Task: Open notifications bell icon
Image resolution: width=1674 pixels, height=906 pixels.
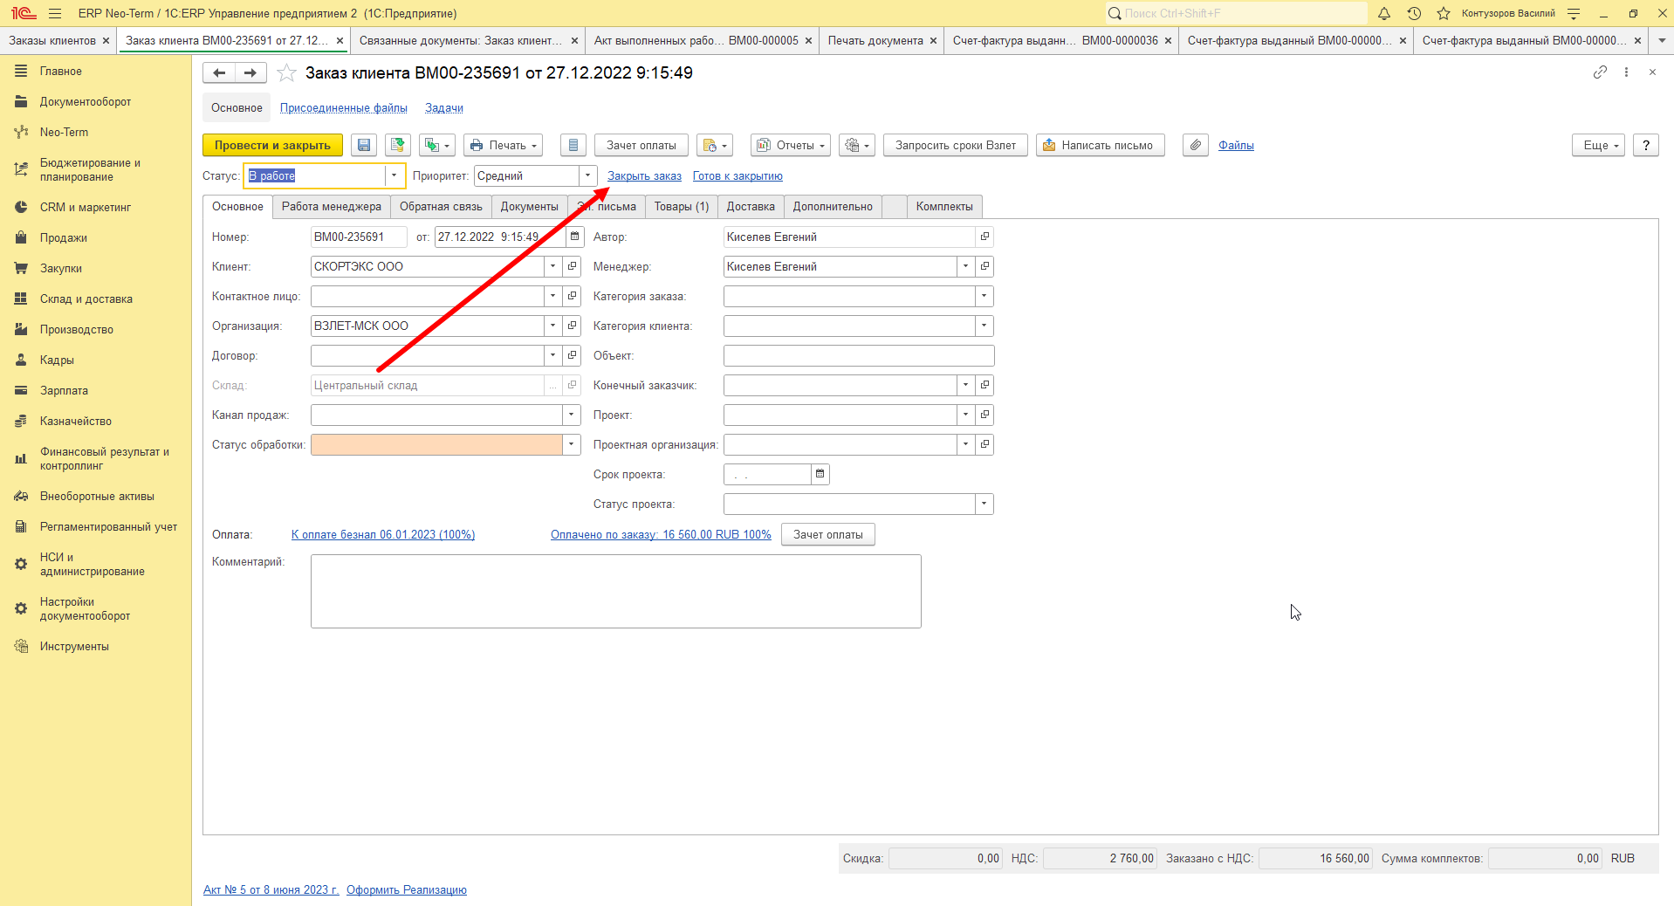Action: coord(1384,13)
